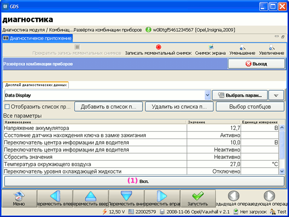This screenshot has width=289, height=217.
Task: Click Удалить из списка п... button
Action: click(179, 107)
